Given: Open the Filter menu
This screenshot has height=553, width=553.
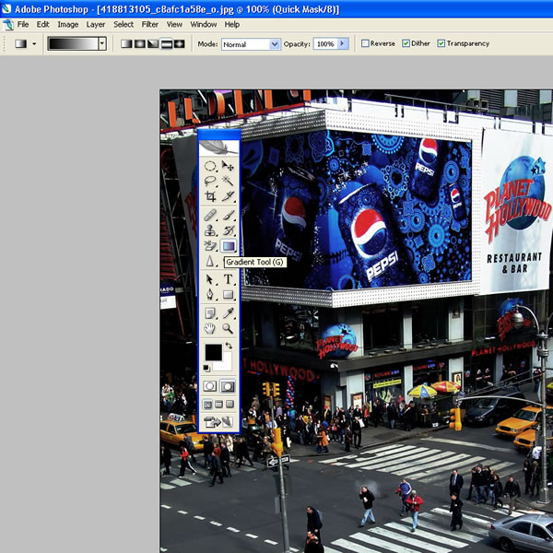Looking at the screenshot, I should (x=150, y=24).
